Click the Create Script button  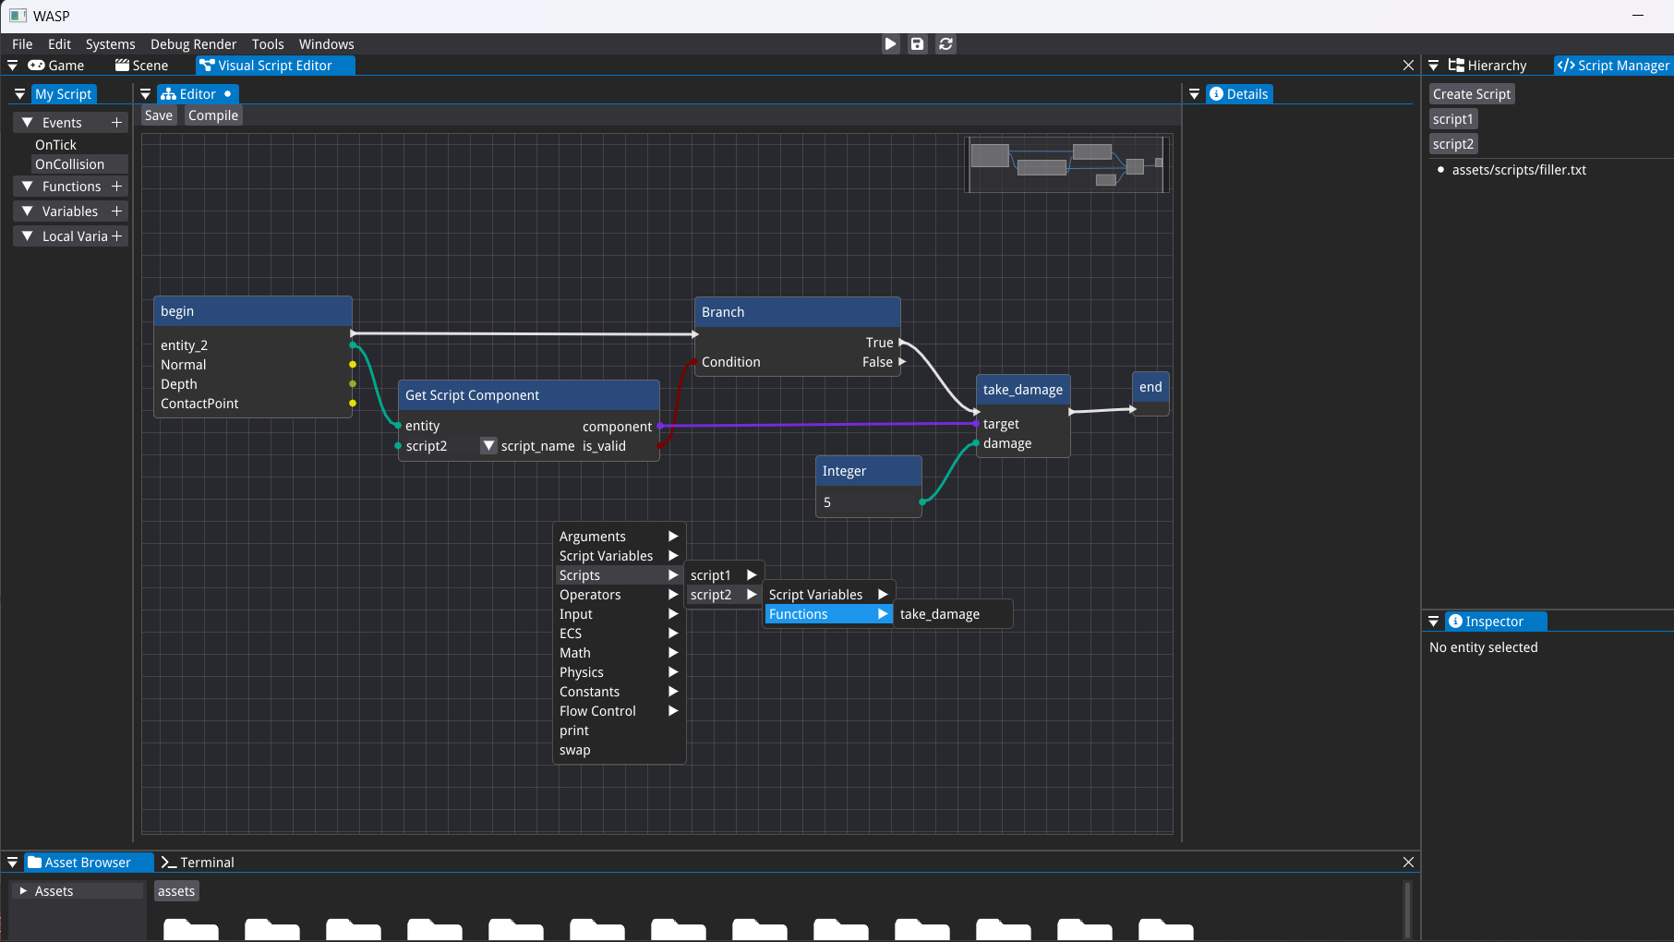[1471, 94]
